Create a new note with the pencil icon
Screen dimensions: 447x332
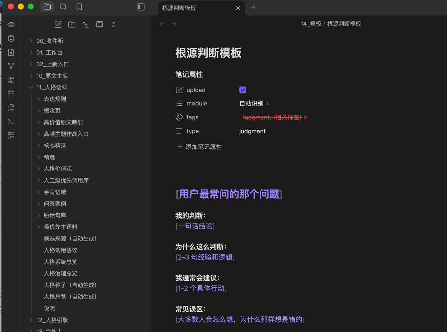pyautogui.click(x=58, y=24)
